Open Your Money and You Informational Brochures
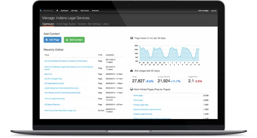The width and height of the screenshot is (257, 138). (62, 93)
